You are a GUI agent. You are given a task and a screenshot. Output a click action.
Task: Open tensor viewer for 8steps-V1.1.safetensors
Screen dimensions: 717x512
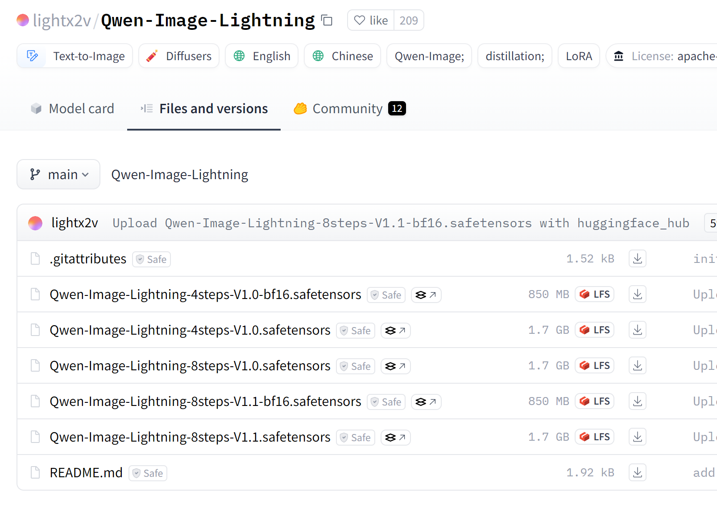coord(396,438)
